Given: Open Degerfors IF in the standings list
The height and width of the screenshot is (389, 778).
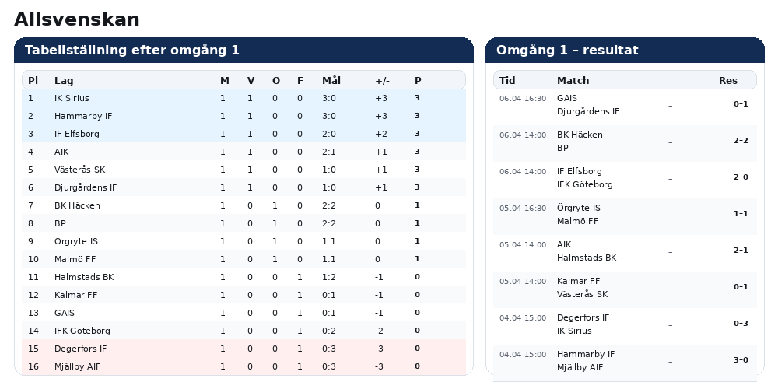Looking at the screenshot, I should (80, 349).
